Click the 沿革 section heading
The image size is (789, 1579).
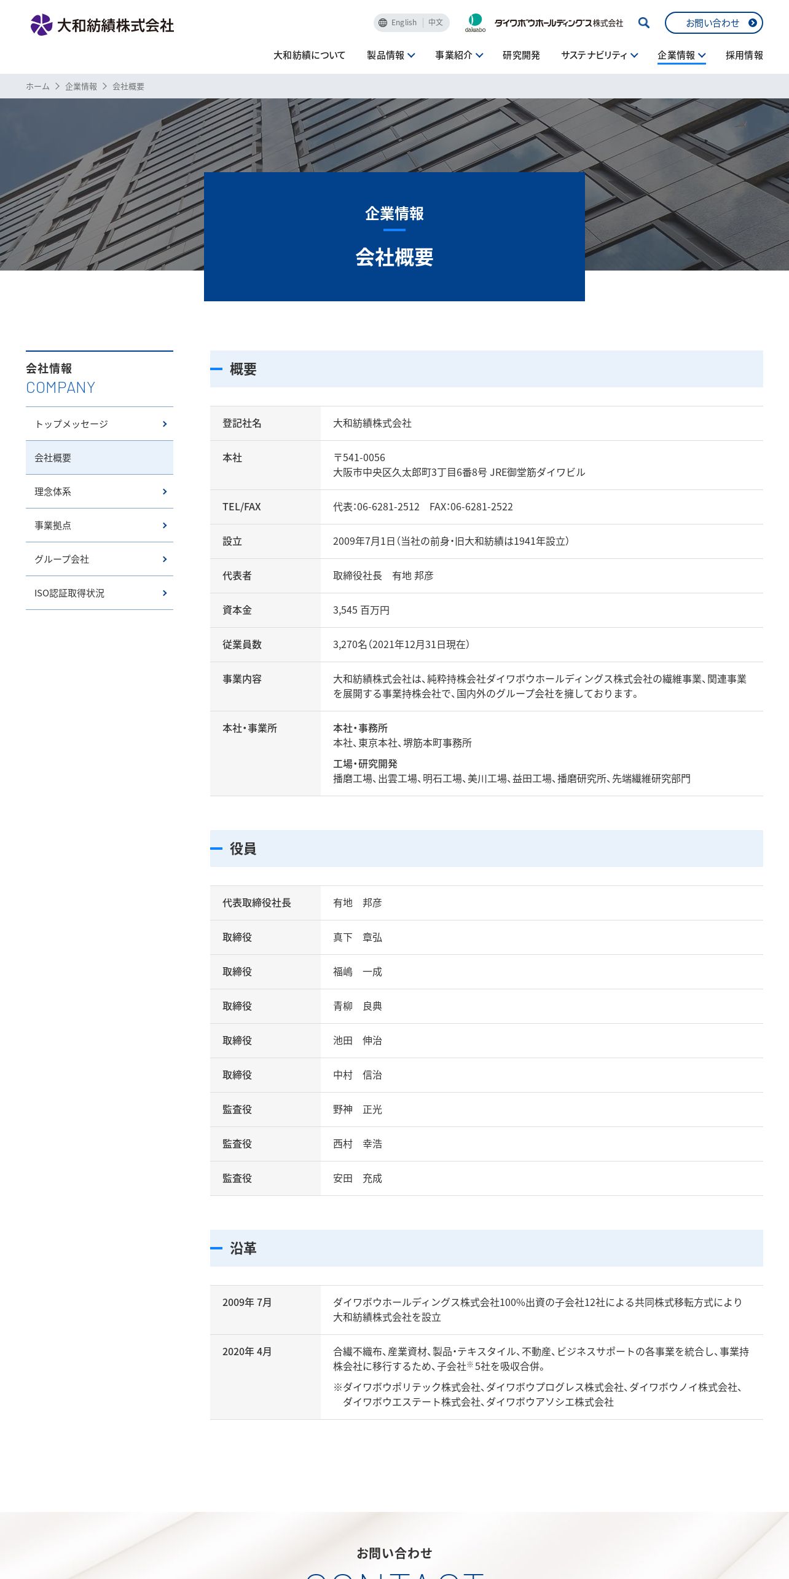pyautogui.click(x=243, y=1248)
